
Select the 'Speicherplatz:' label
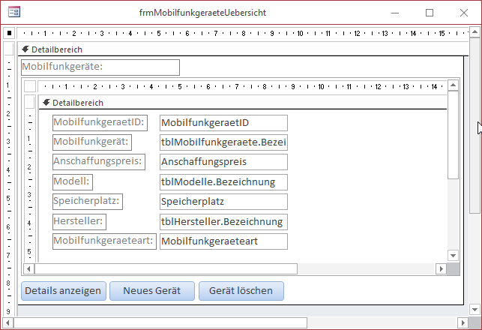[88, 202]
